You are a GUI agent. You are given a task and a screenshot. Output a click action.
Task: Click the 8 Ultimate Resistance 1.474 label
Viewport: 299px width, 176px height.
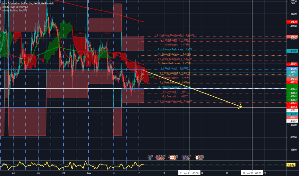coord(175,50)
